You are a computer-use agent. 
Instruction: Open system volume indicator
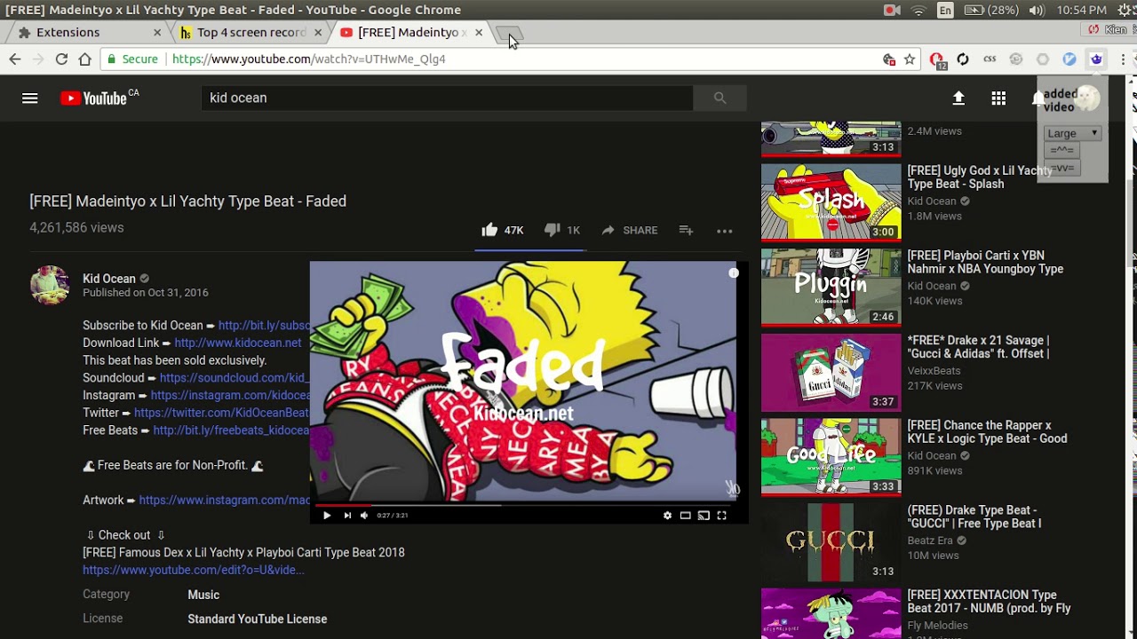tap(1037, 10)
